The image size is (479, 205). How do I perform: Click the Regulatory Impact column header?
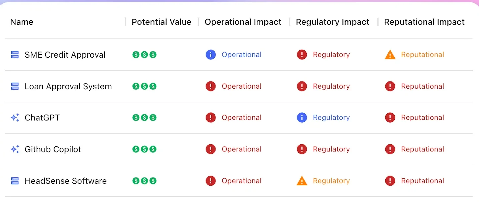pos(333,22)
